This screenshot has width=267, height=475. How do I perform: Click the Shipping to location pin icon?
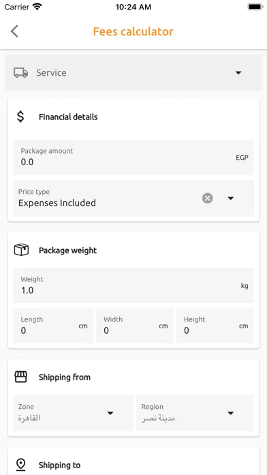click(x=20, y=465)
